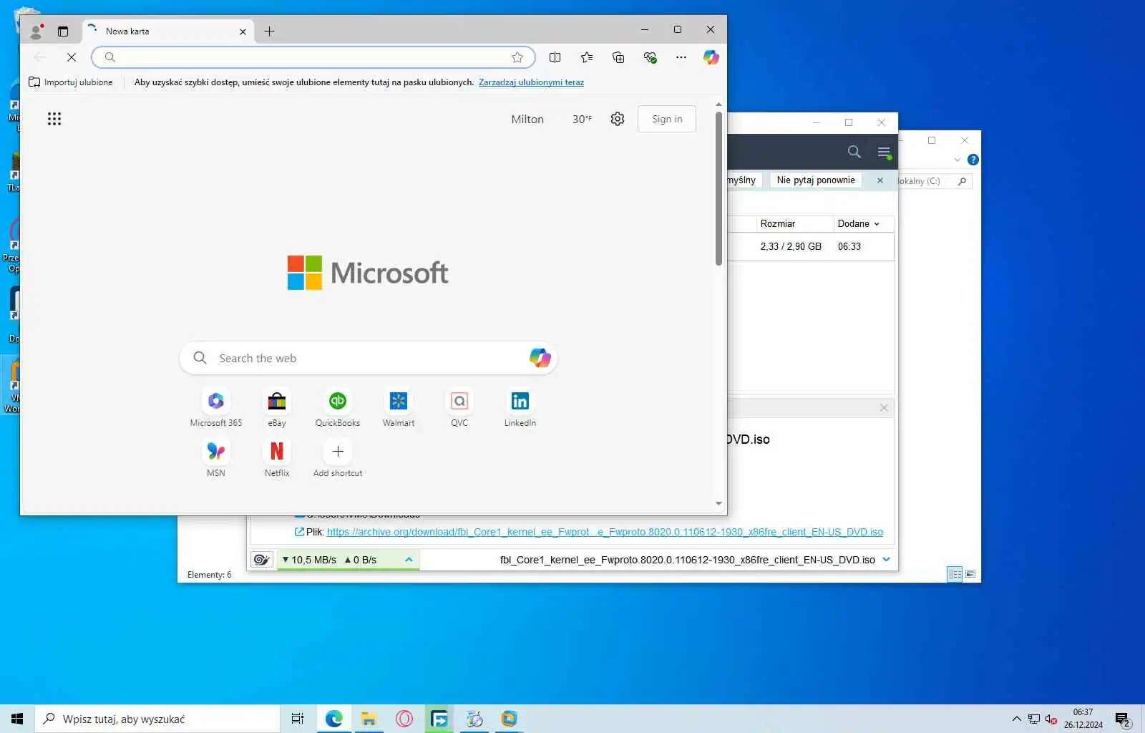
Task: Open Task View on the taskbar
Action: (x=298, y=719)
